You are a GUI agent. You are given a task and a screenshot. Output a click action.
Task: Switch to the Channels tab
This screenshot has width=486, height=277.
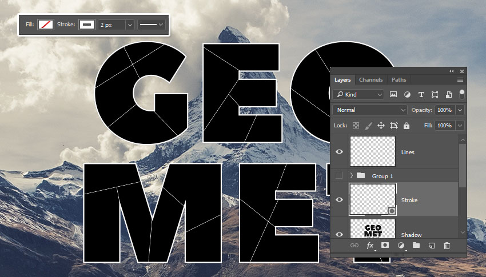[371, 79]
